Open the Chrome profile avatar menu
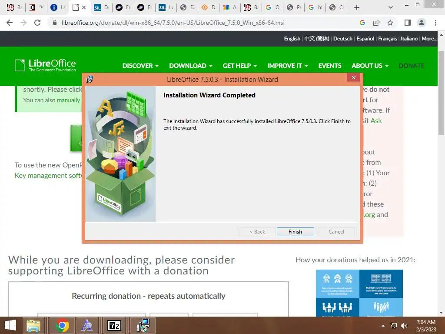The image size is (445, 334). tap(422, 23)
